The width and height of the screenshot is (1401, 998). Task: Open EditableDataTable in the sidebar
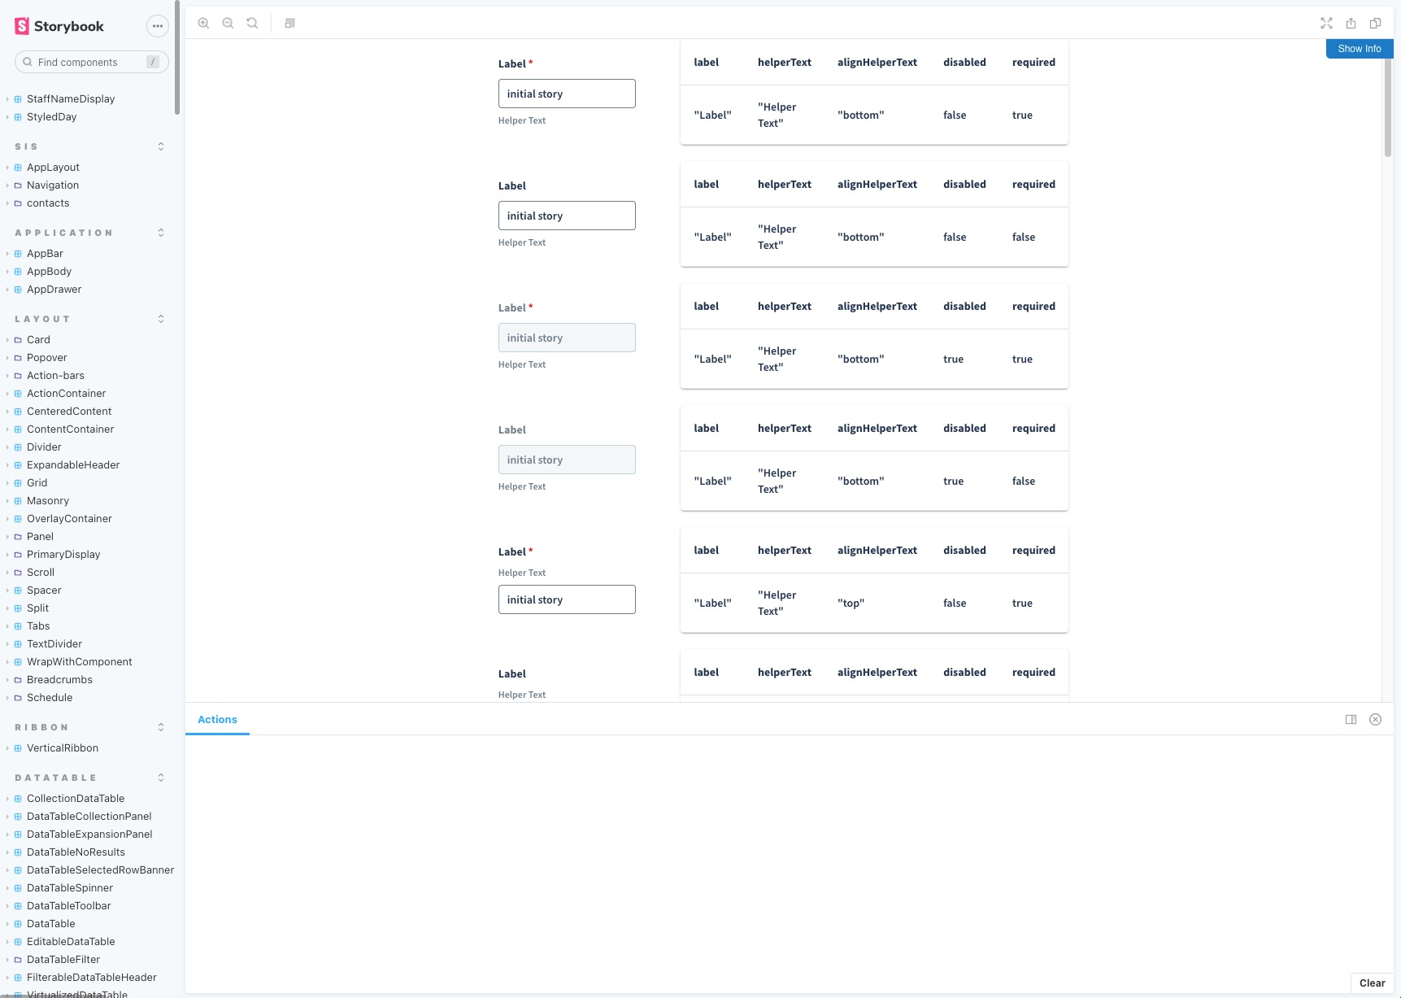(71, 942)
